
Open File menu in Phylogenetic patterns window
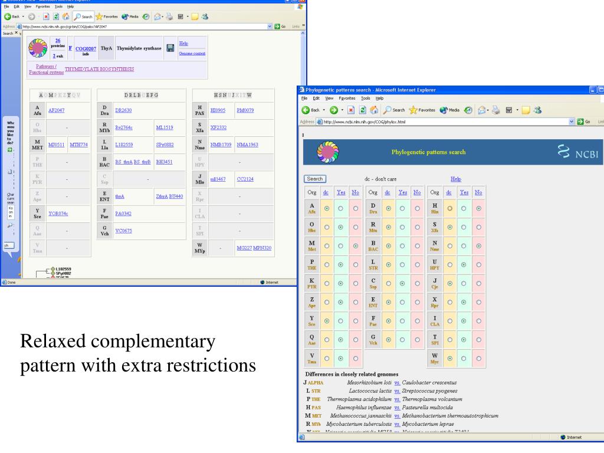click(304, 99)
